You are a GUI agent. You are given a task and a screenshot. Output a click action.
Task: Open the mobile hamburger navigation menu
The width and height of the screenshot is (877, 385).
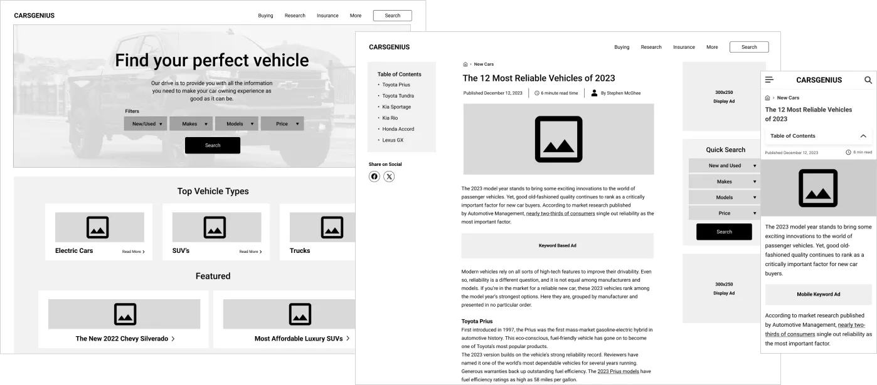[x=768, y=80]
